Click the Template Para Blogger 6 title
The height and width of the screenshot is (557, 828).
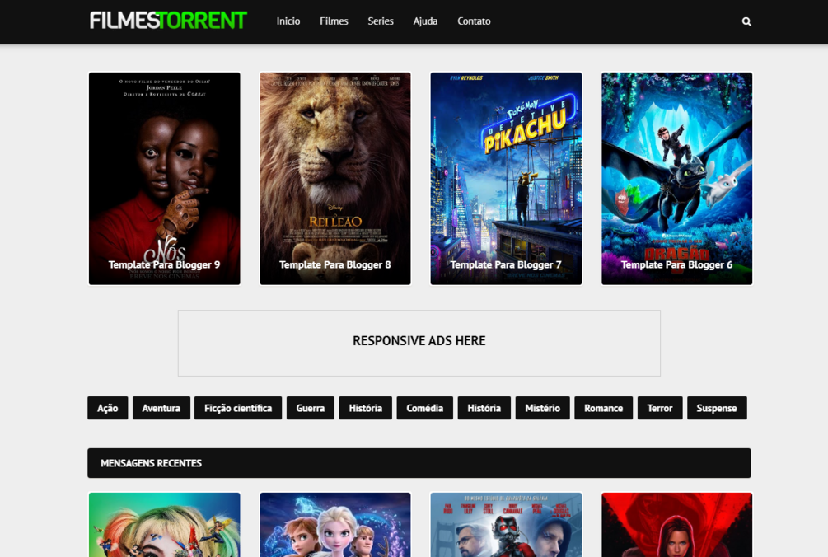[x=677, y=264]
